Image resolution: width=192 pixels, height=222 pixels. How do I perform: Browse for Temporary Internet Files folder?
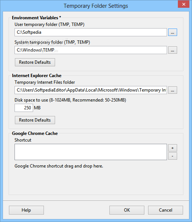click(x=173, y=90)
